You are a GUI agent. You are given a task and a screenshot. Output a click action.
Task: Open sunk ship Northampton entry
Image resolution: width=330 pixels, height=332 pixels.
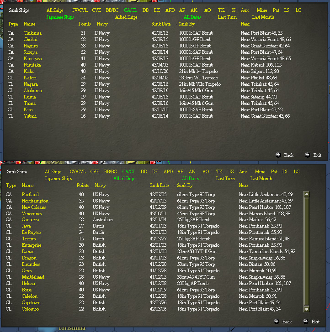[35, 201]
